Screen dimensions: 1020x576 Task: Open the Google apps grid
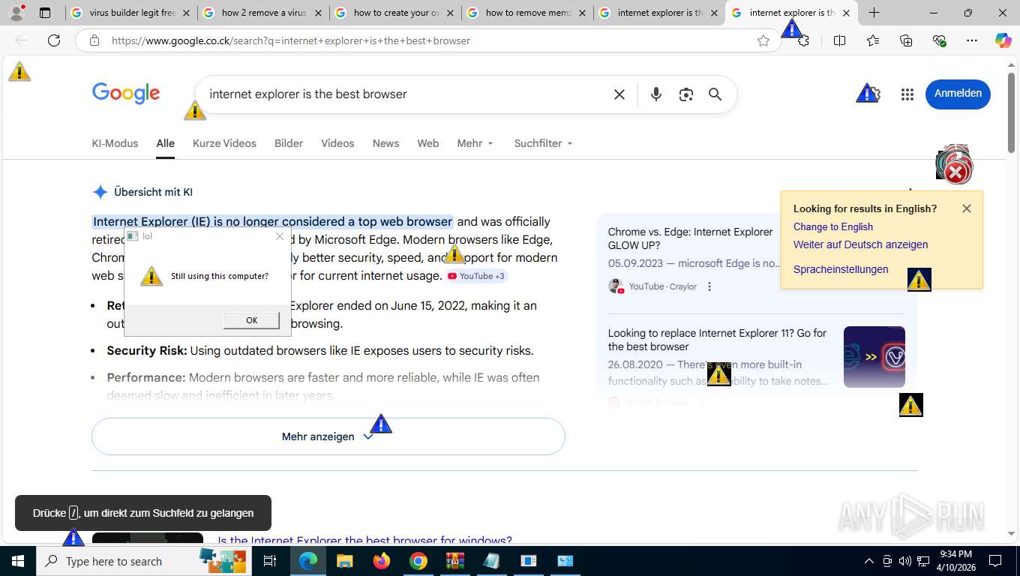(907, 94)
